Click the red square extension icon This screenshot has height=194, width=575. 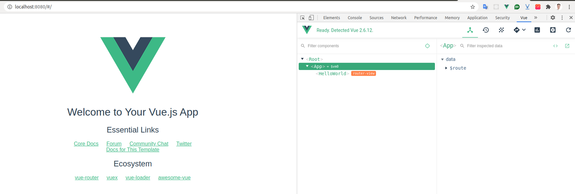click(538, 7)
